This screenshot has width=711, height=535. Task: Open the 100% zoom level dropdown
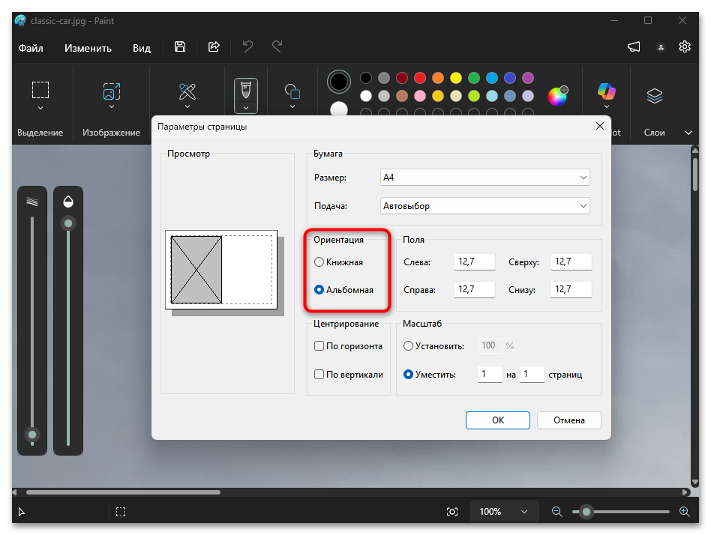click(504, 512)
